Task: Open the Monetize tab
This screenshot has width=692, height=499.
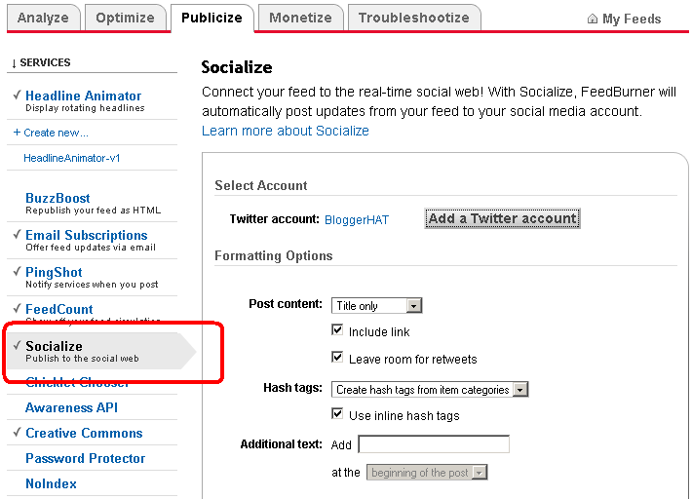Action: point(300,18)
